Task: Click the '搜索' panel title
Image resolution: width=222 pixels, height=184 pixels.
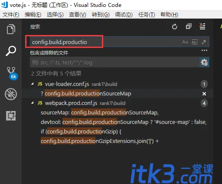Action: coord(35,27)
